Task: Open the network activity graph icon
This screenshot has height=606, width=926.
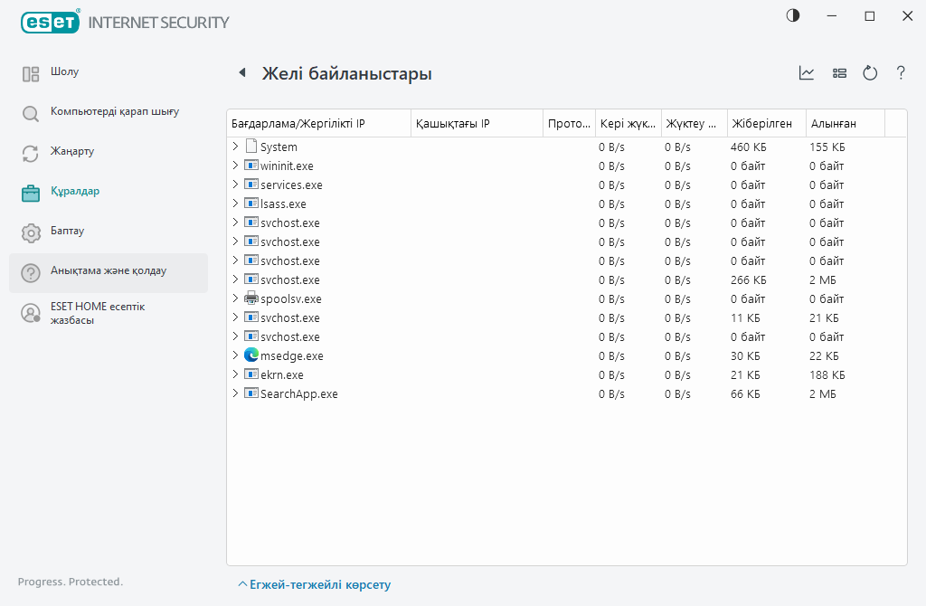Action: click(x=807, y=73)
